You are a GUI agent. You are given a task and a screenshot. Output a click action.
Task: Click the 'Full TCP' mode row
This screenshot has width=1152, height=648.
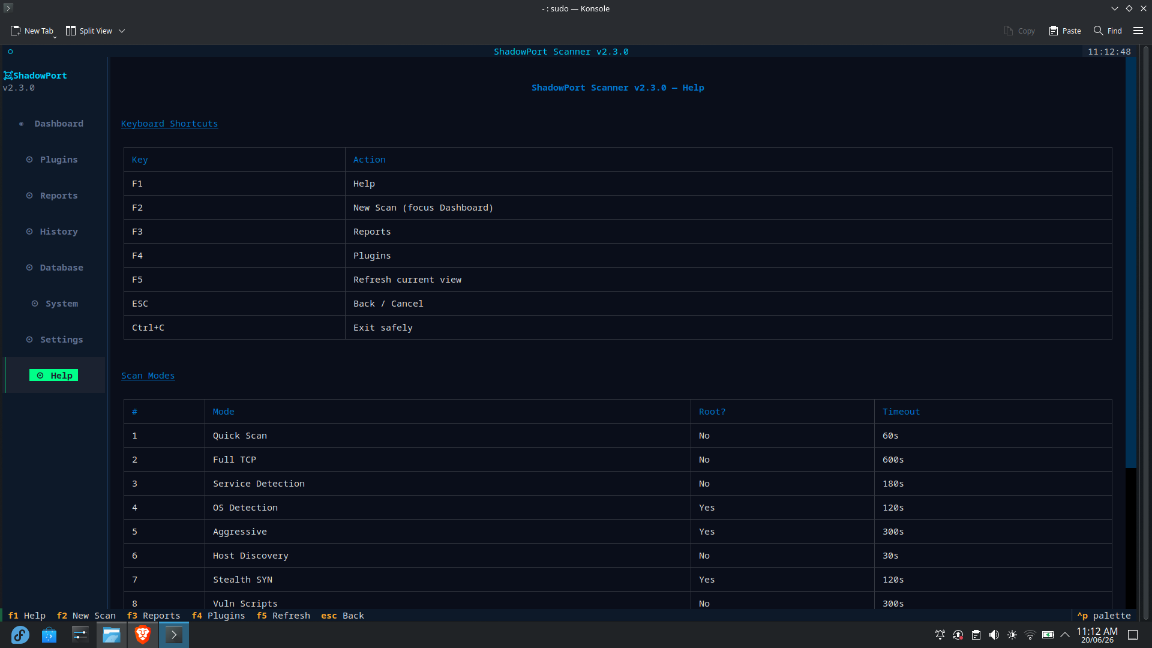coord(617,460)
